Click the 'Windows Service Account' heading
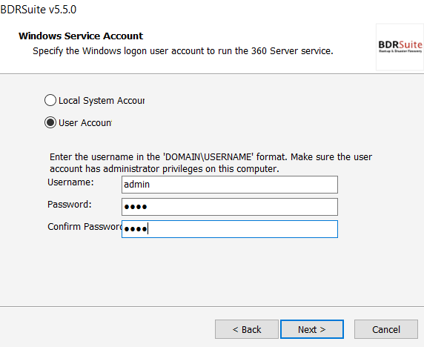 click(81, 36)
